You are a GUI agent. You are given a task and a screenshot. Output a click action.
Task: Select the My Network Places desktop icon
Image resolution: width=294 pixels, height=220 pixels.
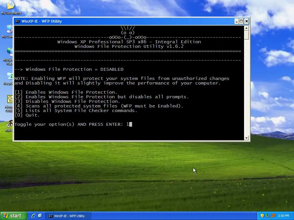(x=8, y=56)
